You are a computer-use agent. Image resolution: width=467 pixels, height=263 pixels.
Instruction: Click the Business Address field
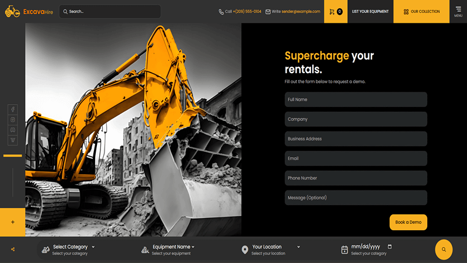[x=356, y=139]
